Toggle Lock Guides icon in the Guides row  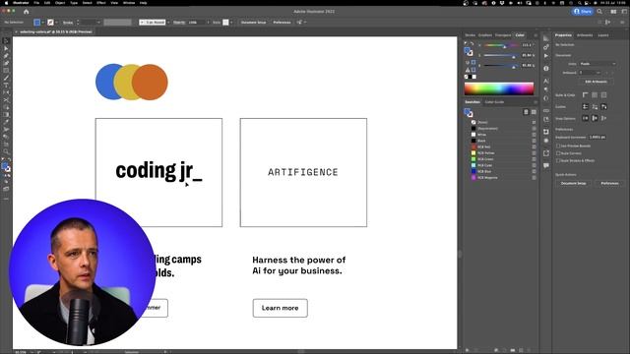point(595,107)
